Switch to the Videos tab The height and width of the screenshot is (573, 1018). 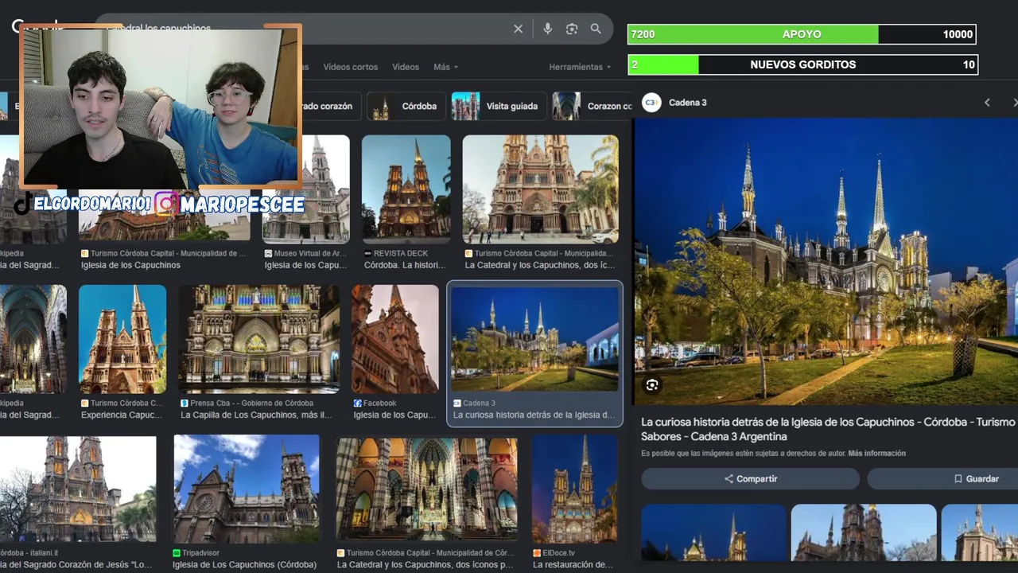[406, 67]
